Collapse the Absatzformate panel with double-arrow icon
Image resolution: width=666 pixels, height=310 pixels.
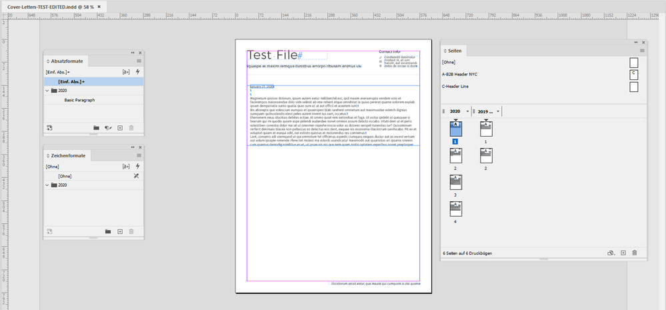pos(133,53)
